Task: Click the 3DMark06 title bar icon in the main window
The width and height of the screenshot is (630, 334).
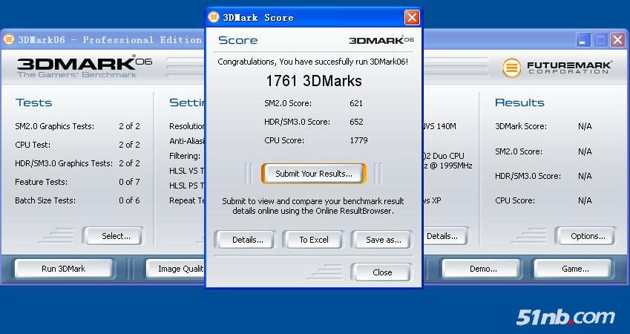Action: pos(9,40)
